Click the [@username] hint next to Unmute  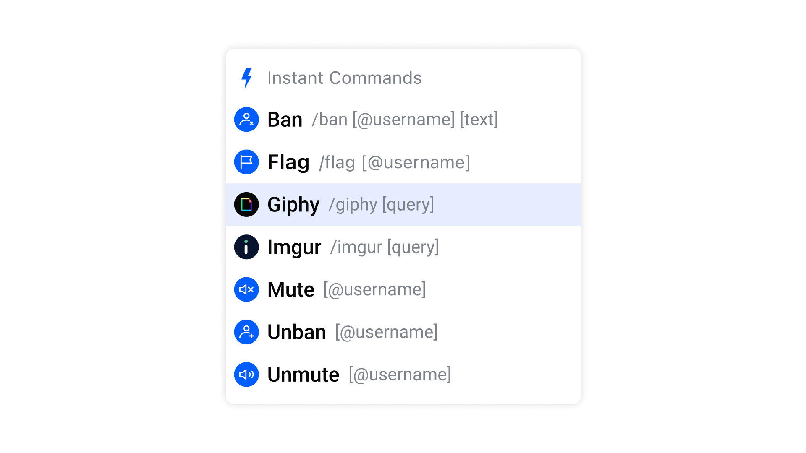pyautogui.click(x=399, y=375)
